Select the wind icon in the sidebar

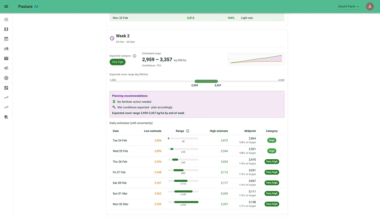click(x=6, y=68)
